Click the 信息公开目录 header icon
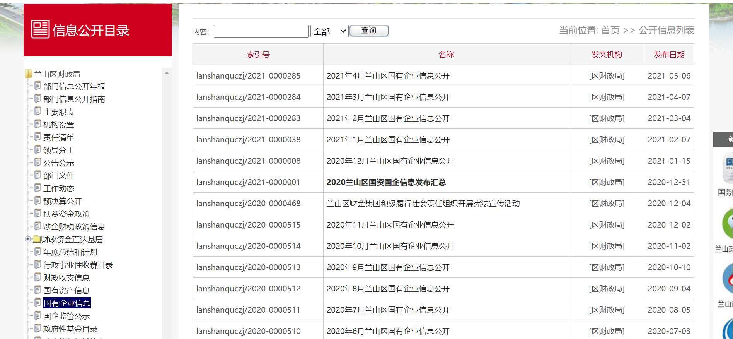The height and width of the screenshot is (339, 733). pos(40,29)
